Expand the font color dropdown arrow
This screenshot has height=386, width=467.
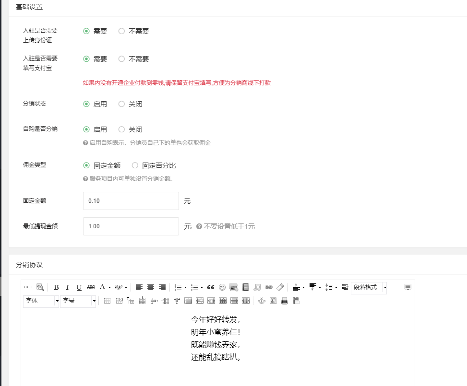(x=109, y=288)
